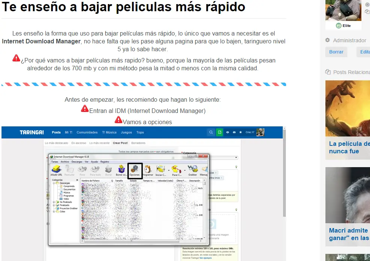Viewport: 370px width, 261px height.
Task: Open the Grabber tool icon
Action: (193, 169)
